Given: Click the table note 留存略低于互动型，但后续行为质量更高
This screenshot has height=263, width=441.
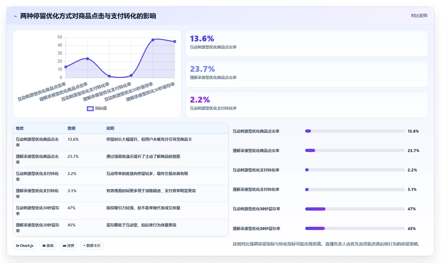Looking at the screenshot, I should point(141,225).
